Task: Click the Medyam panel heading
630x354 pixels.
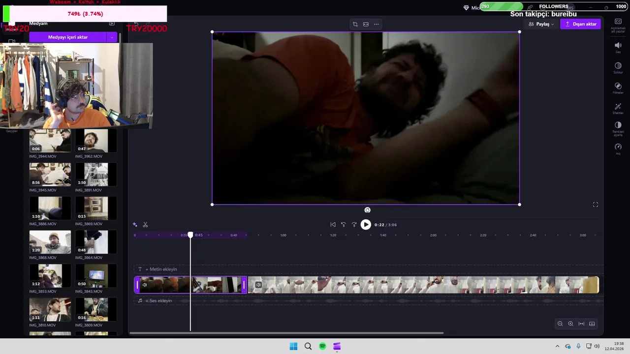Action: coord(38,24)
